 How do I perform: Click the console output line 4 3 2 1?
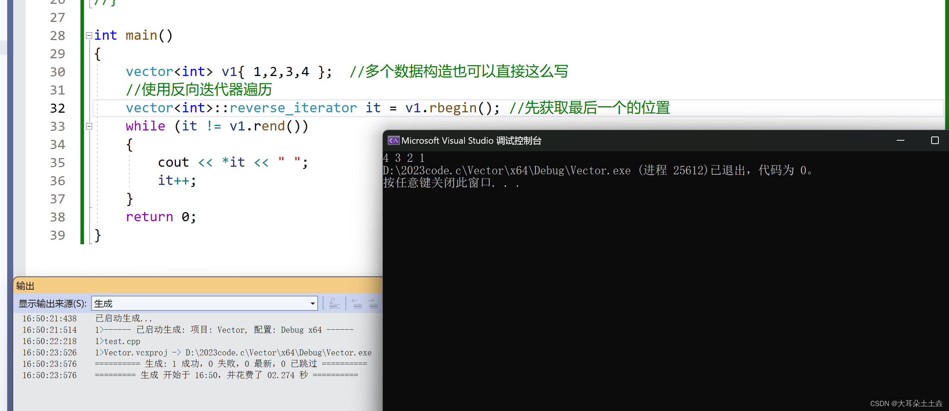(404, 158)
